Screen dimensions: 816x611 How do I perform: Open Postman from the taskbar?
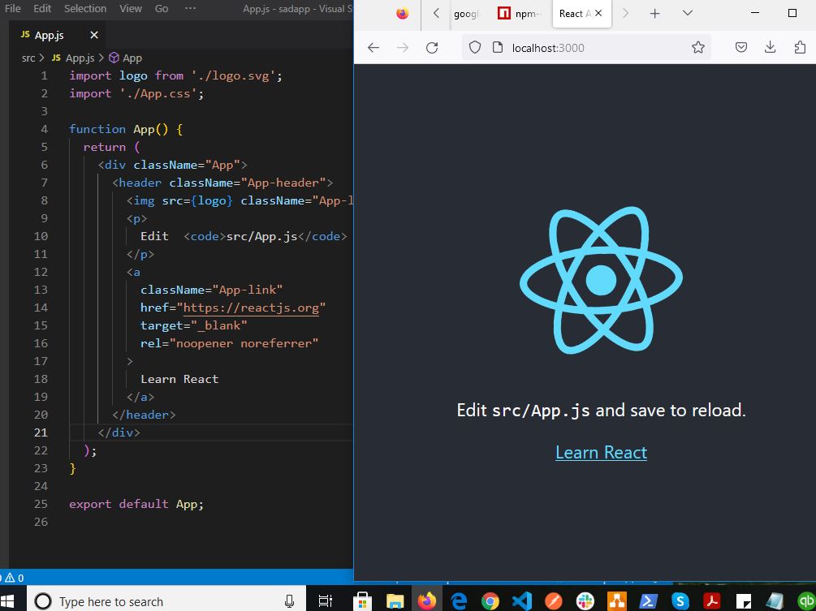[553, 600]
